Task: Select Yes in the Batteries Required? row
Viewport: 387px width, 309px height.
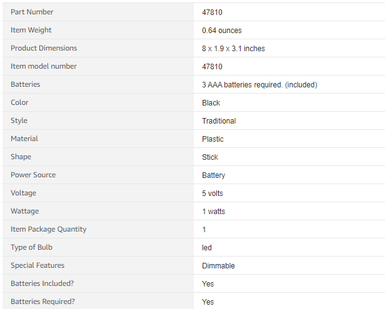Action: click(x=208, y=302)
